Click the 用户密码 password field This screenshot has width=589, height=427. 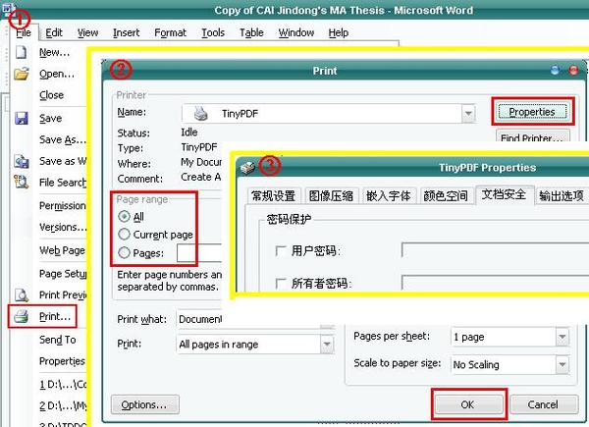[495, 250]
